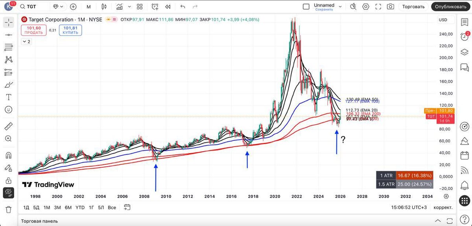Image resolution: width=472 pixels, height=226 pixels.
Task: Select the 5Д date range
Action: pos(36,207)
